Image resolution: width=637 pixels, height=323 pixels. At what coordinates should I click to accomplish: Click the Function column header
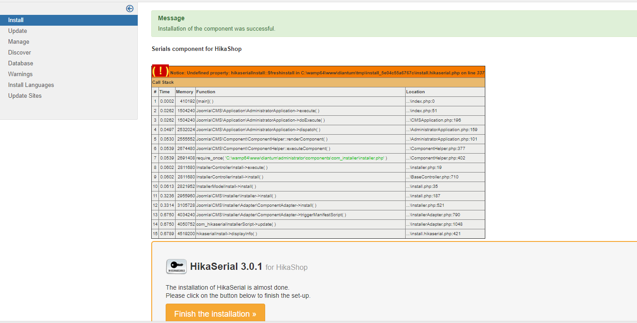300,92
